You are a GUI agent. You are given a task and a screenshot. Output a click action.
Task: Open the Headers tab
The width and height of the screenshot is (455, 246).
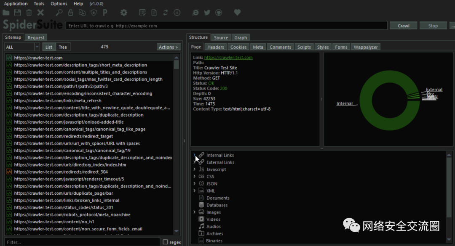pyautogui.click(x=216, y=47)
